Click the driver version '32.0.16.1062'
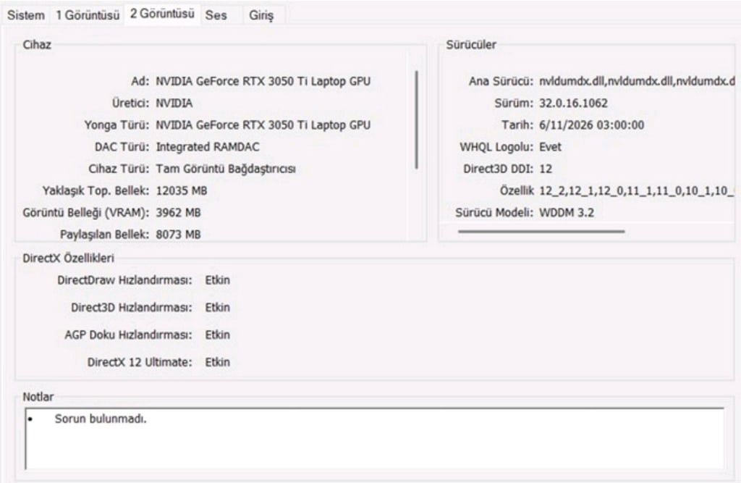The image size is (741, 483). [573, 103]
